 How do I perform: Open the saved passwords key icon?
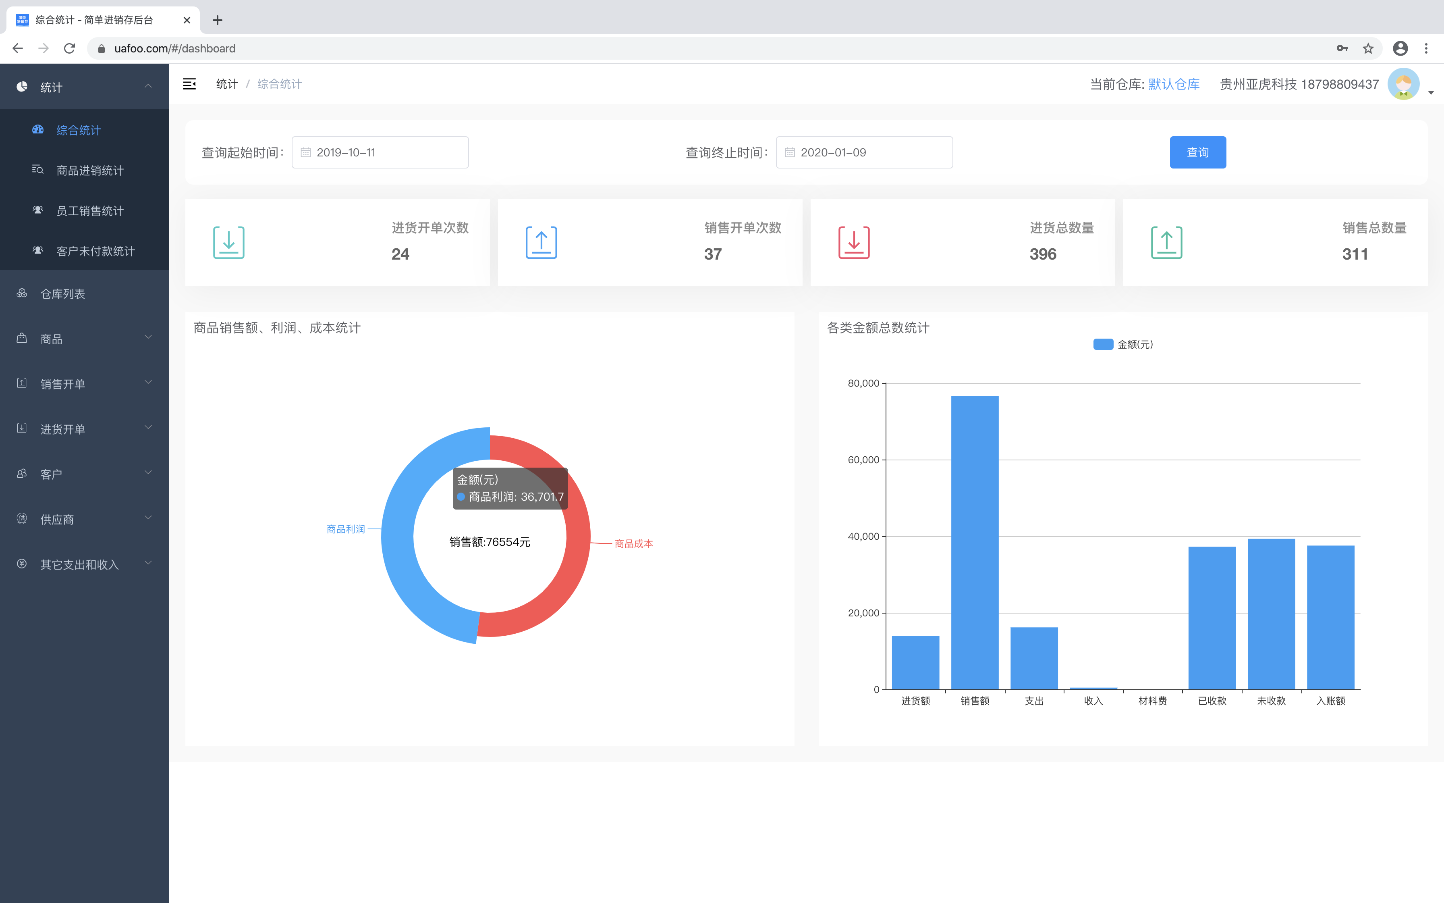pyautogui.click(x=1342, y=48)
